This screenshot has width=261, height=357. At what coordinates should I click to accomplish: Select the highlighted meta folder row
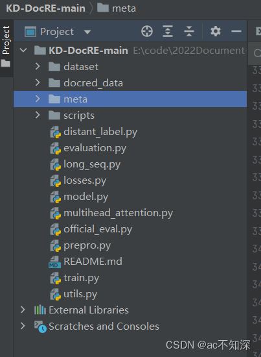coord(130,99)
